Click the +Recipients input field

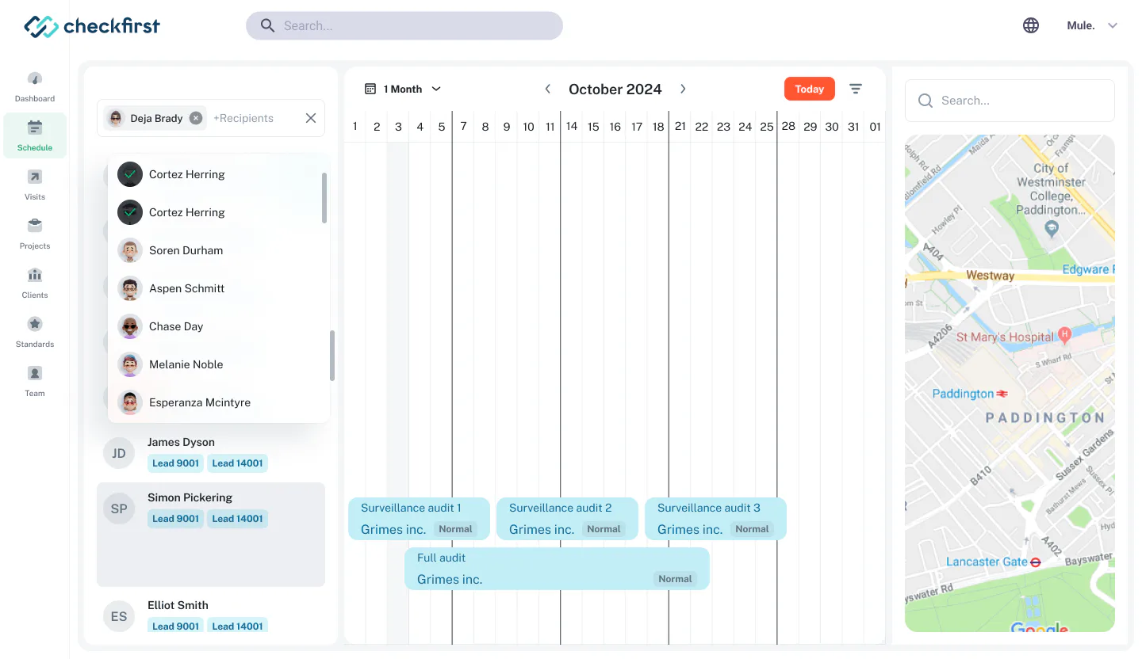(x=244, y=118)
